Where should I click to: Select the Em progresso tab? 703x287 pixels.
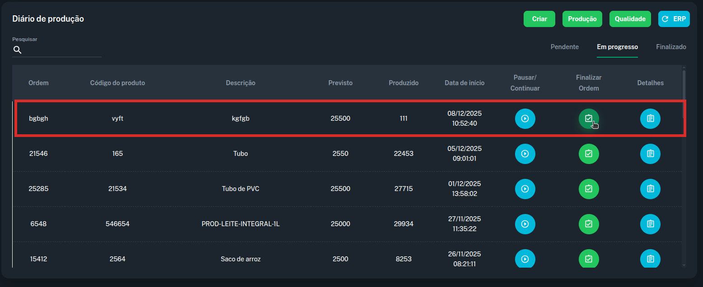pyautogui.click(x=617, y=47)
